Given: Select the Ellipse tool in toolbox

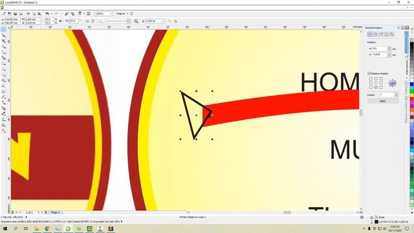Looking at the screenshot, I should pos(4,69).
